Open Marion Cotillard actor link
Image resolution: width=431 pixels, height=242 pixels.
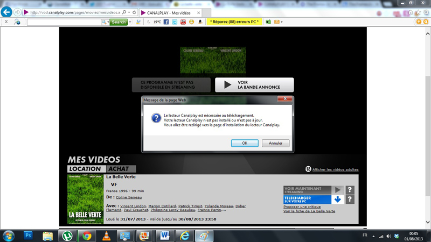[162, 206]
